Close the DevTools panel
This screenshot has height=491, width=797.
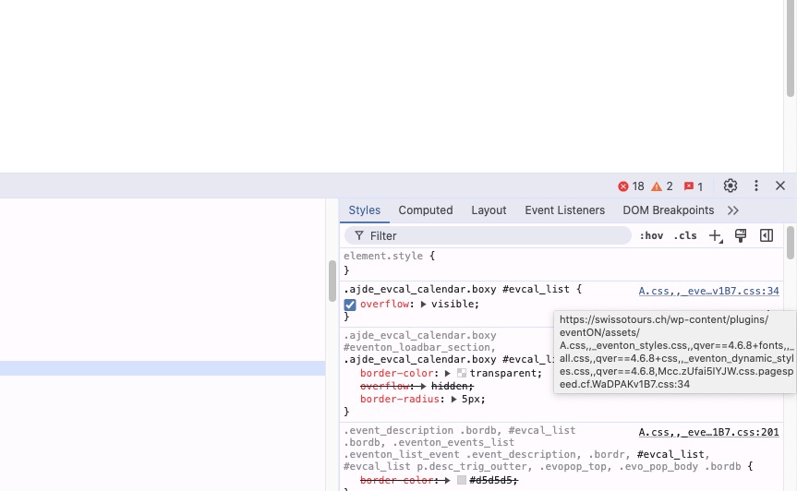pyautogui.click(x=780, y=186)
